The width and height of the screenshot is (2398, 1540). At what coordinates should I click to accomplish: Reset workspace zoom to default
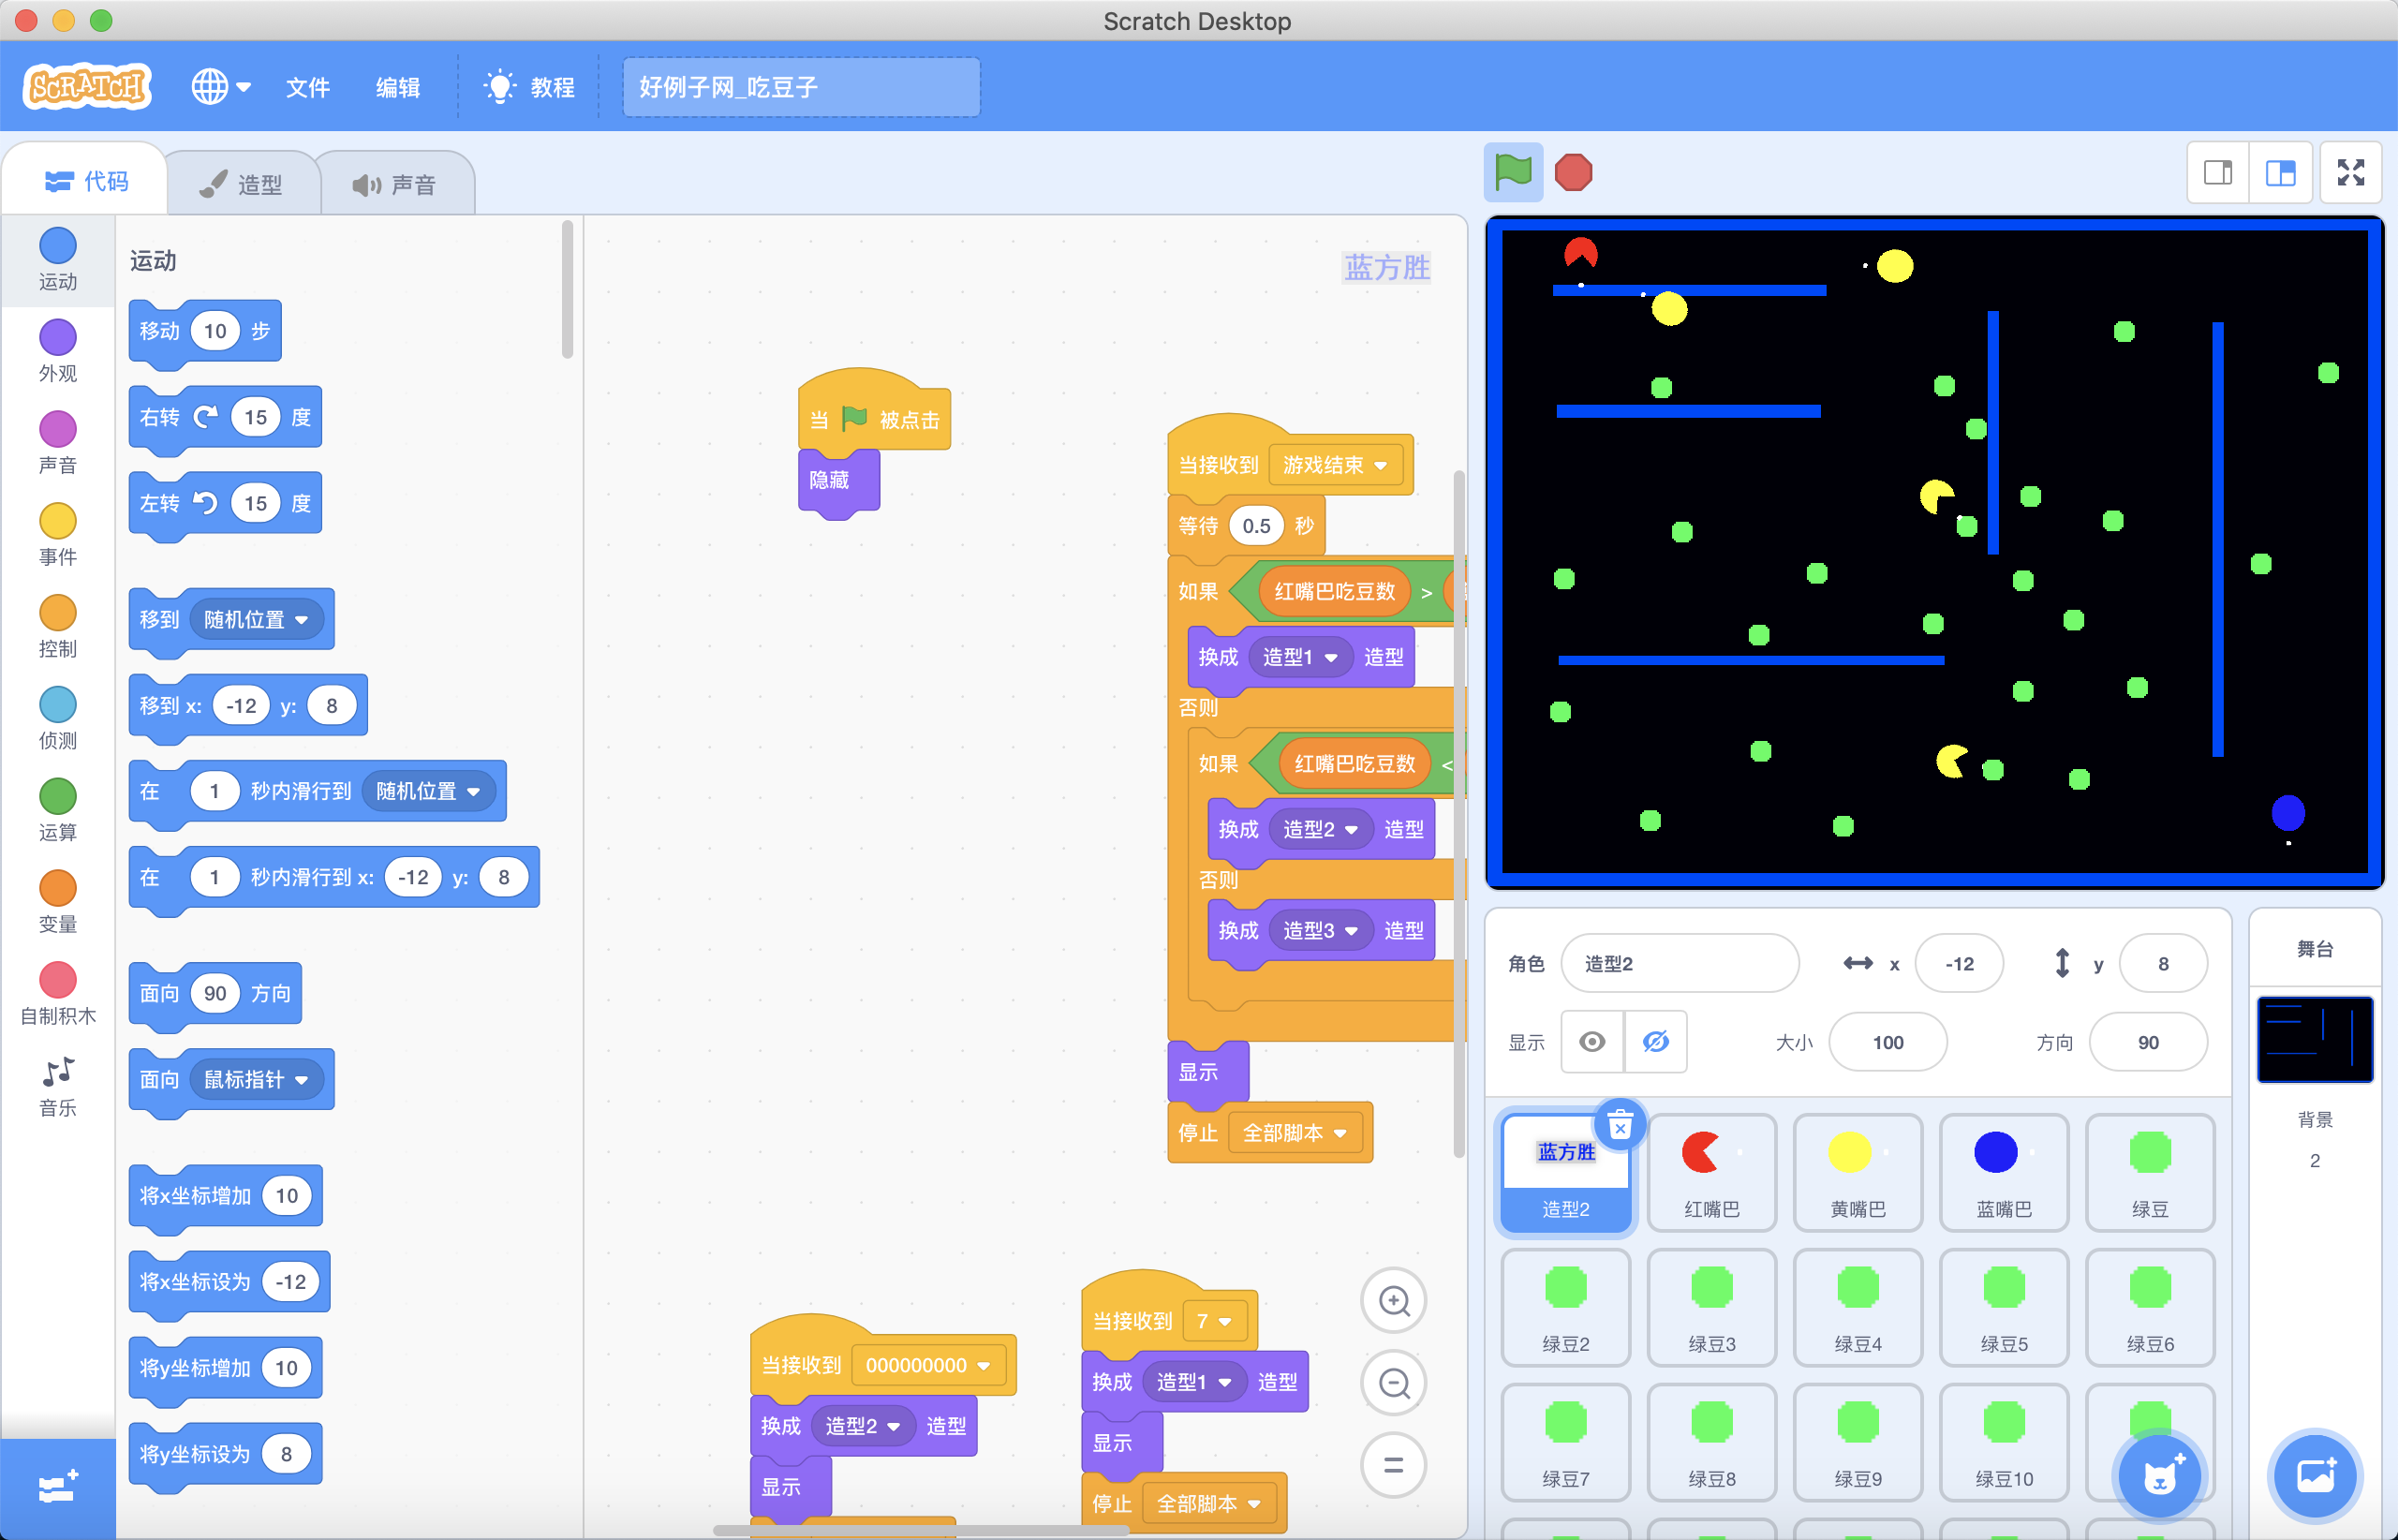pos(1394,1465)
